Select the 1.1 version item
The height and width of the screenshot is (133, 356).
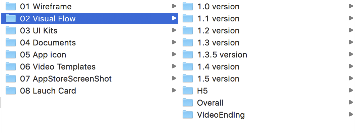click(267, 18)
